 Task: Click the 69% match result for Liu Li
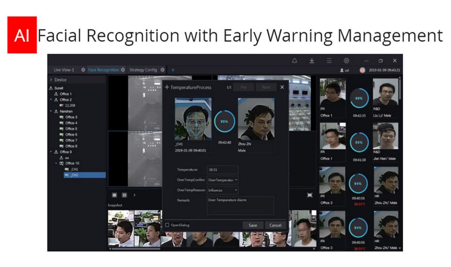(x=359, y=98)
